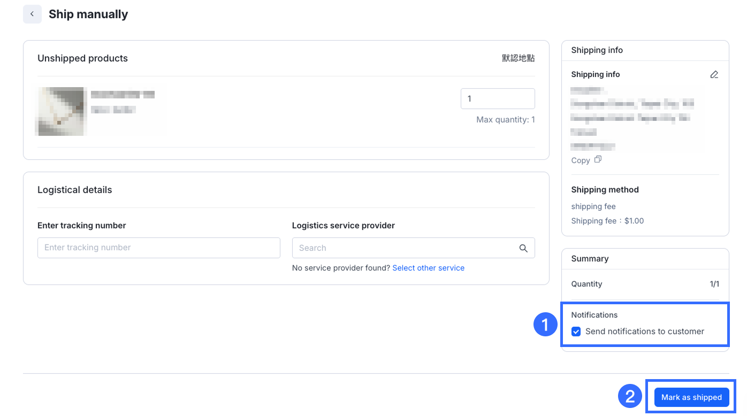This screenshot has height=416, width=747.
Task: Click the 默認地點 location label
Action: click(x=518, y=58)
